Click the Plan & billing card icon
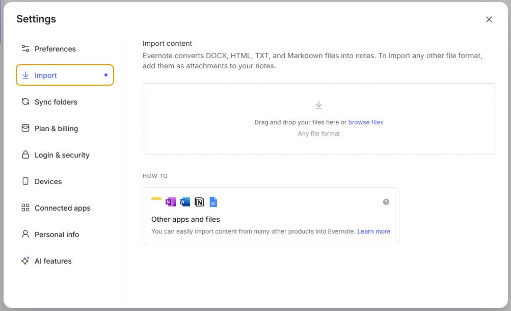This screenshot has width=511, height=311. tap(25, 128)
